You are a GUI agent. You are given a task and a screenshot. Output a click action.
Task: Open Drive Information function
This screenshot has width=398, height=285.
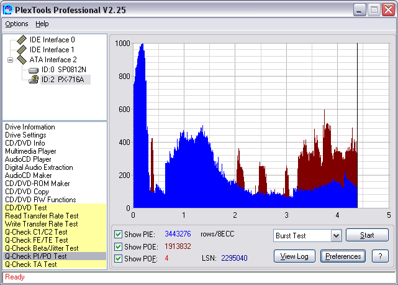[x=30, y=127]
